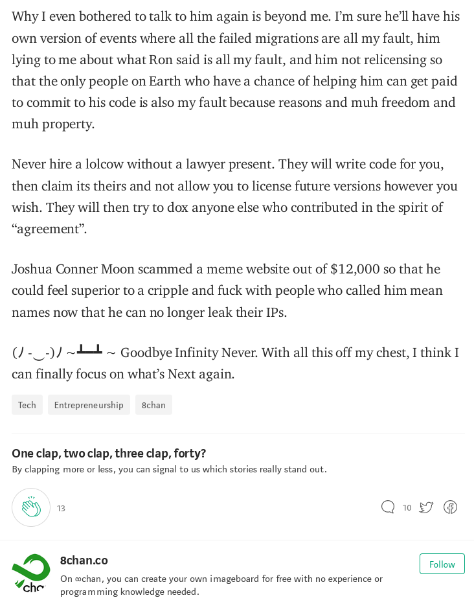The image size is (474, 613).
Task: Click the 'Never hire a lolcow' paragraph
Action: (x=234, y=196)
